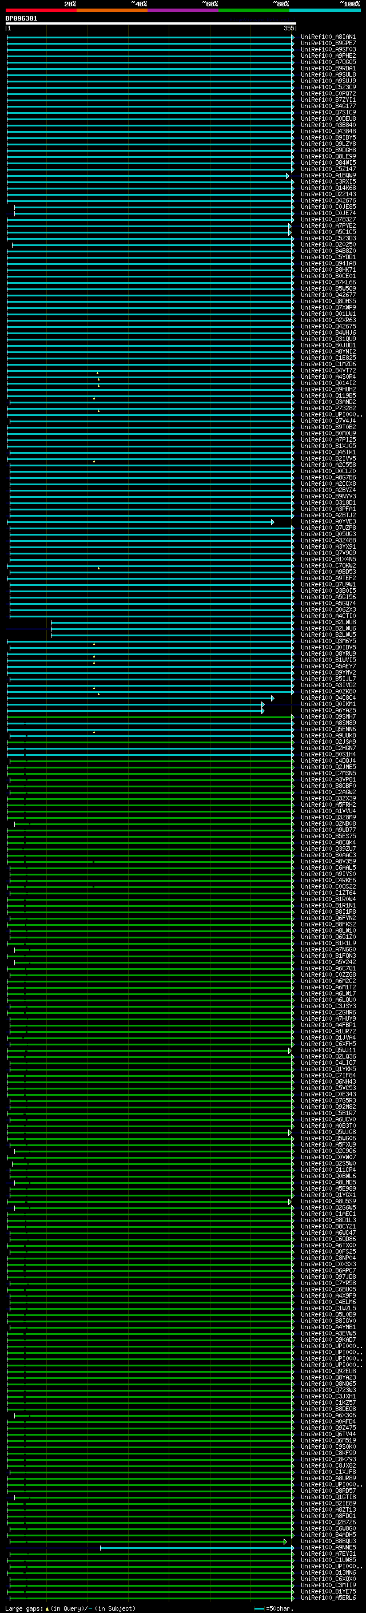This screenshot has width=366, height=1613.
Task: Select label UniRef100_Q9LZY8
Action: tap(328, 144)
